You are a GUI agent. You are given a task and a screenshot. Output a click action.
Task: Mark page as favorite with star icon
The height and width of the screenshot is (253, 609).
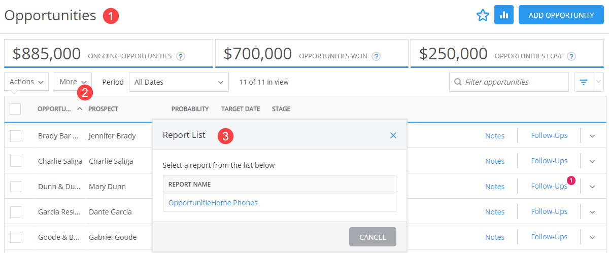click(x=483, y=16)
